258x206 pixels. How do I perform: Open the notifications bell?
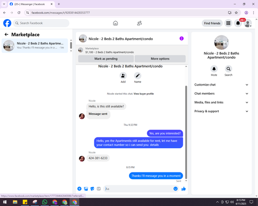click(238, 23)
